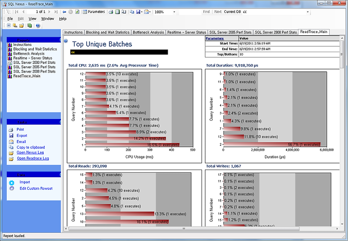Click vertical scrollbar down arrow
The image size is (348, 241).
(342, 224)
